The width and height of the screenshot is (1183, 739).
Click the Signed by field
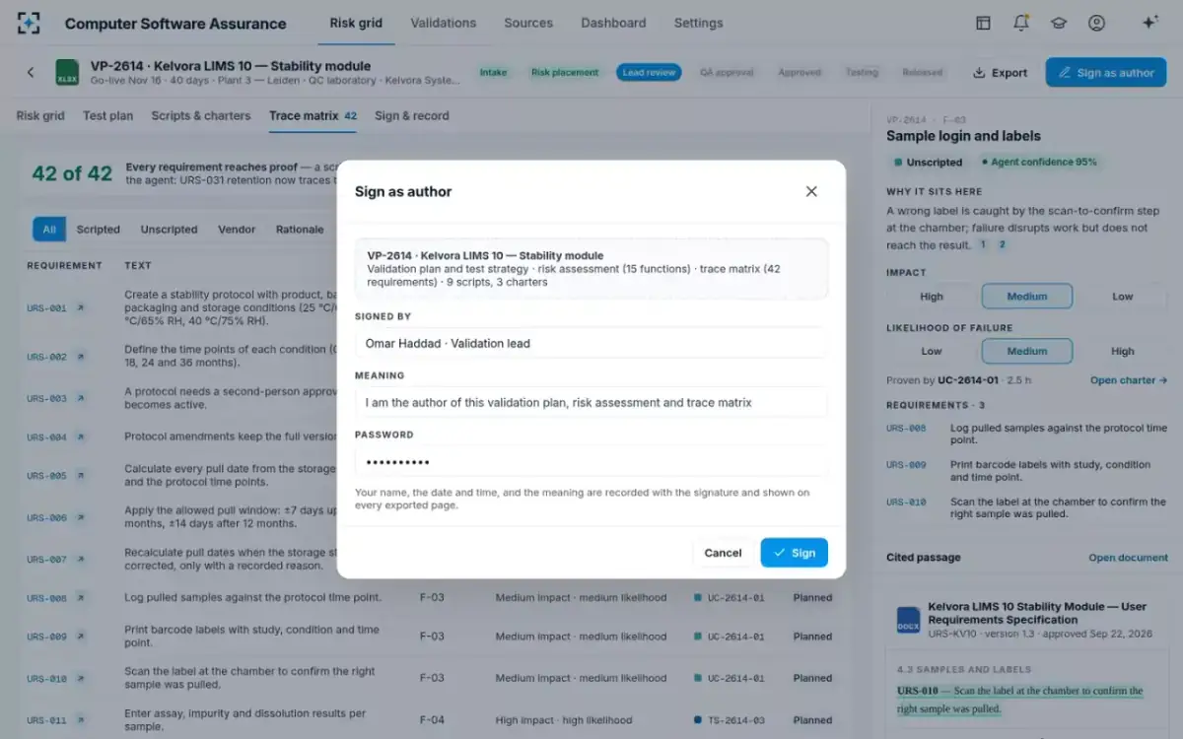pos(591,343)
